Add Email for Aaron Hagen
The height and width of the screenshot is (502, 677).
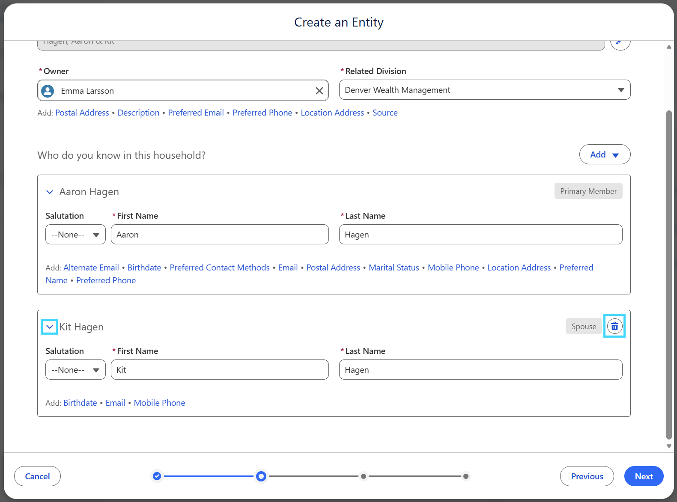click(288, 267)
